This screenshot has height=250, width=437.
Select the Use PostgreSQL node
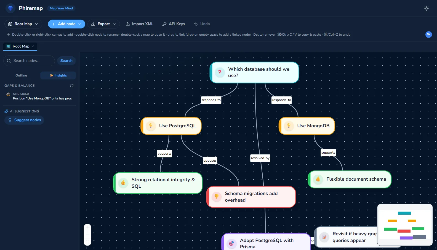pyautogui.click(x=171, y=126)
